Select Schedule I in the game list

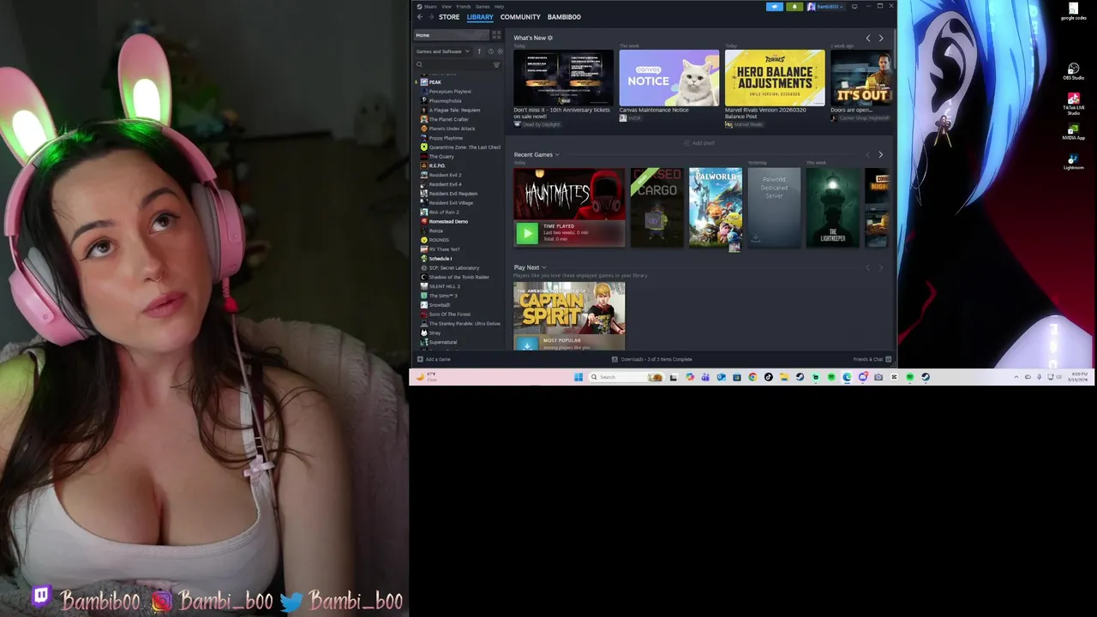[x=440, y=259]
